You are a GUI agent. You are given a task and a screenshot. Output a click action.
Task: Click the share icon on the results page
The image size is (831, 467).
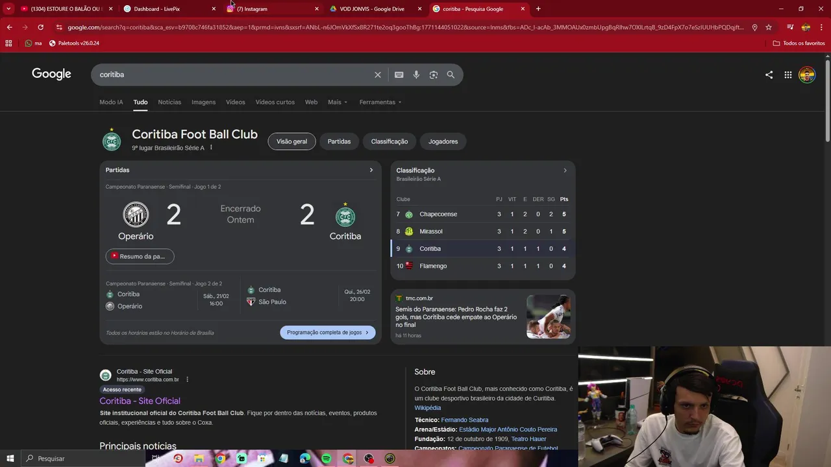pos(769,75)
